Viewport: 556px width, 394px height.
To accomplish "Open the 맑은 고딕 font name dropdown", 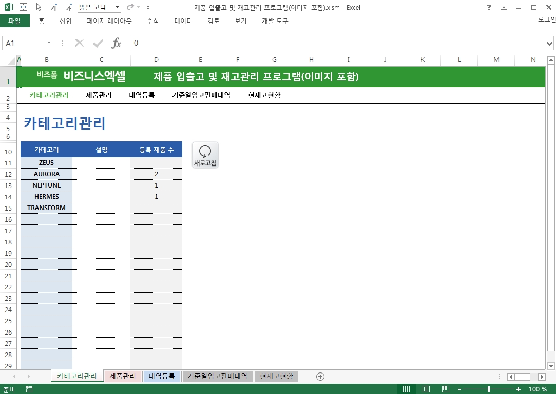I will pyautogui.click(x=118, y=7).
